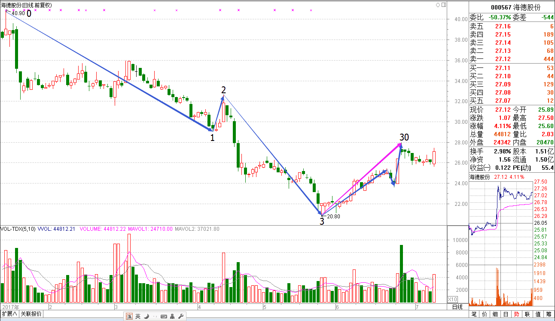
Task: Select the 买四 27.08 order row
Action: [512, 93]
